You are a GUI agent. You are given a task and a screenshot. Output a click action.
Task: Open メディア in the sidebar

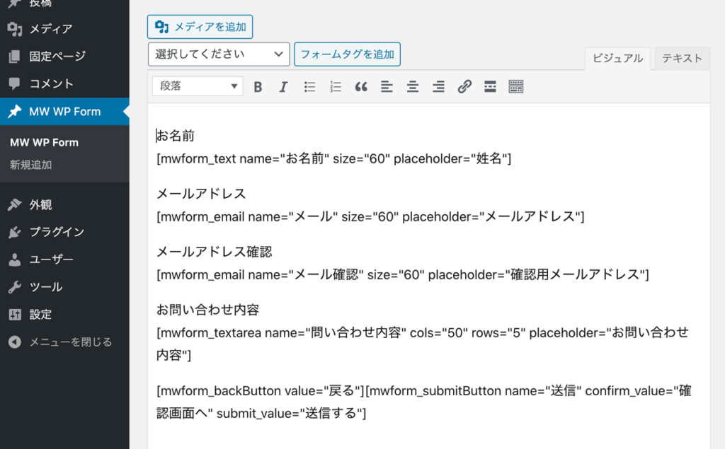click(x=64, y=29)
